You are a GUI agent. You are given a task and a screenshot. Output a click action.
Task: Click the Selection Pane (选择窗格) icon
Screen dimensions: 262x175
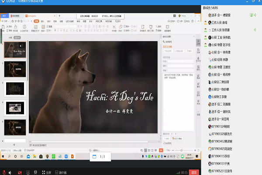[167, 28]
